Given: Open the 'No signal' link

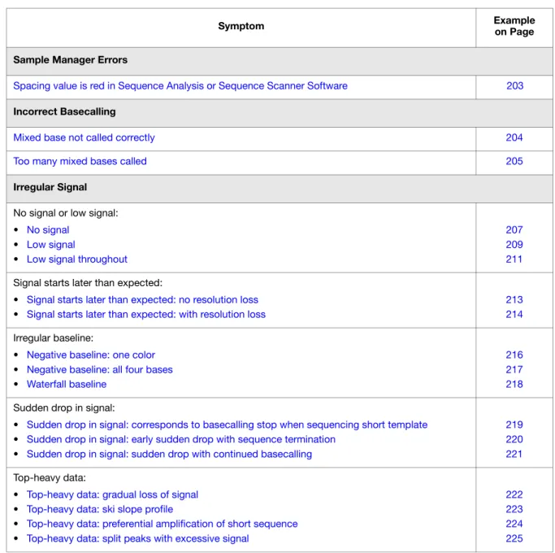Looking at the screenshot, I should pos(48,230).
